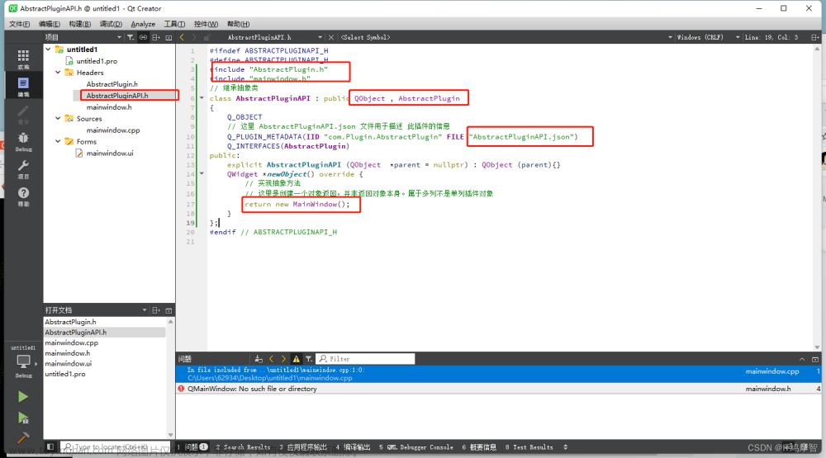Image resolution: width=826 pixels, height=458 pixels.
Task: Click the file lock status icon
Action: (207, 37)
